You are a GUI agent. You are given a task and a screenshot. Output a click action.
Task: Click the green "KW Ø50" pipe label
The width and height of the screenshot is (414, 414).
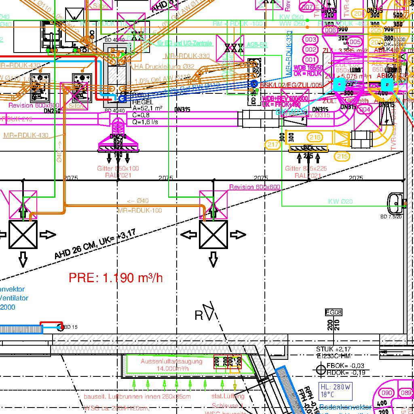click(291, 17)
